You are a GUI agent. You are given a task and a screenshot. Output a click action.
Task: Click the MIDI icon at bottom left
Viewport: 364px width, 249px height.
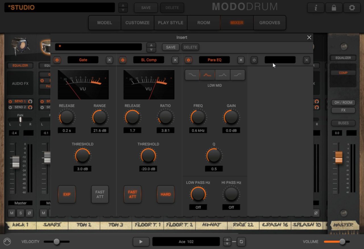click(x=7, y=242)
